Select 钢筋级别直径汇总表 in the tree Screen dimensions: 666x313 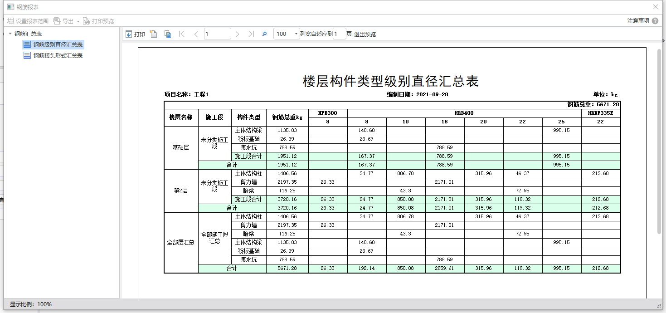tap(53, 44)
